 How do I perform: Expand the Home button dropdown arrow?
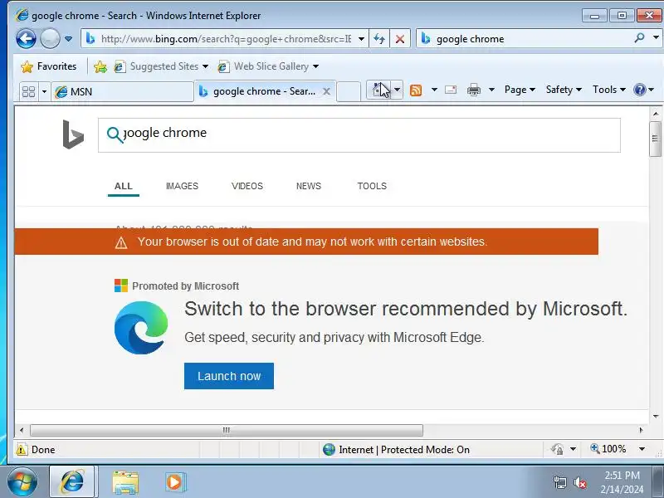pos(398,90)
